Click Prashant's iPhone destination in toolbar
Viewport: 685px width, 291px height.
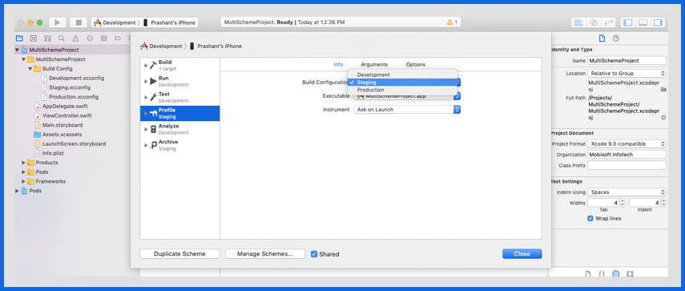pyautogui.click(x=169, y=22)
